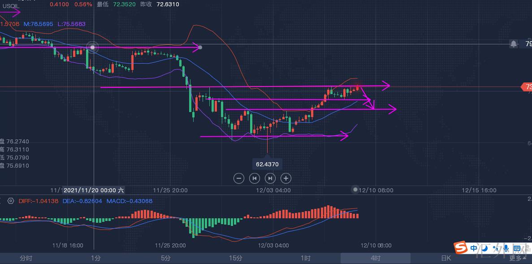Click the red current price tag on the price axis

click(x=526, y=87)
